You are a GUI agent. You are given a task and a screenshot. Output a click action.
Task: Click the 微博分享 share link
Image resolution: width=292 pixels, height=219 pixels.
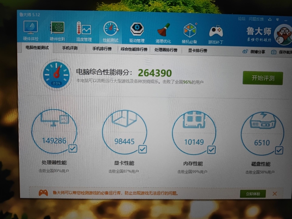coord(258,52)
